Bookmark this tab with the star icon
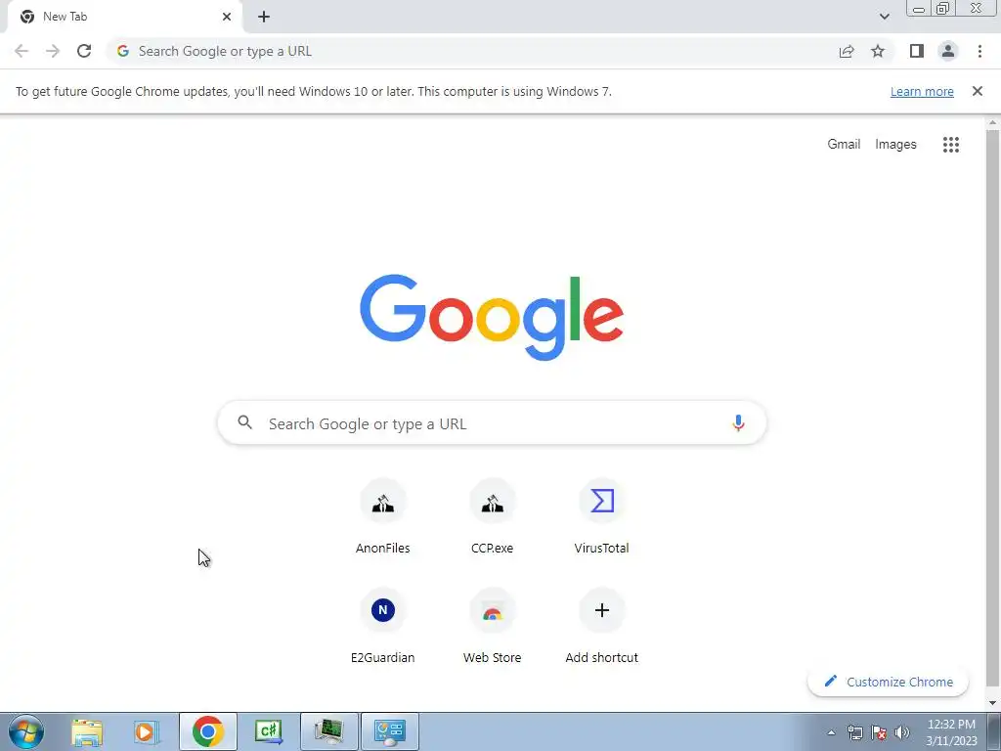This screenshot has height=751, width=1001. 878,51
